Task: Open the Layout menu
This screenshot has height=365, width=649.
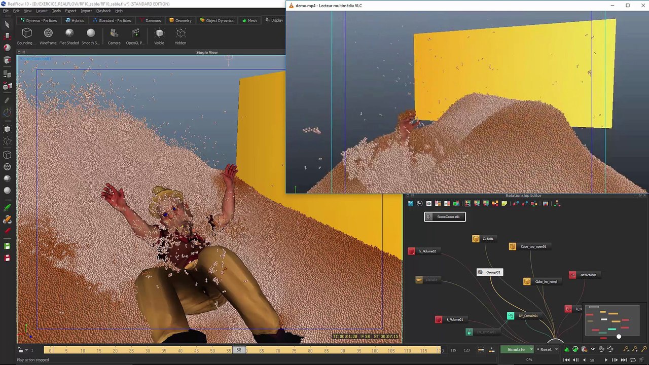Action: 42,11
